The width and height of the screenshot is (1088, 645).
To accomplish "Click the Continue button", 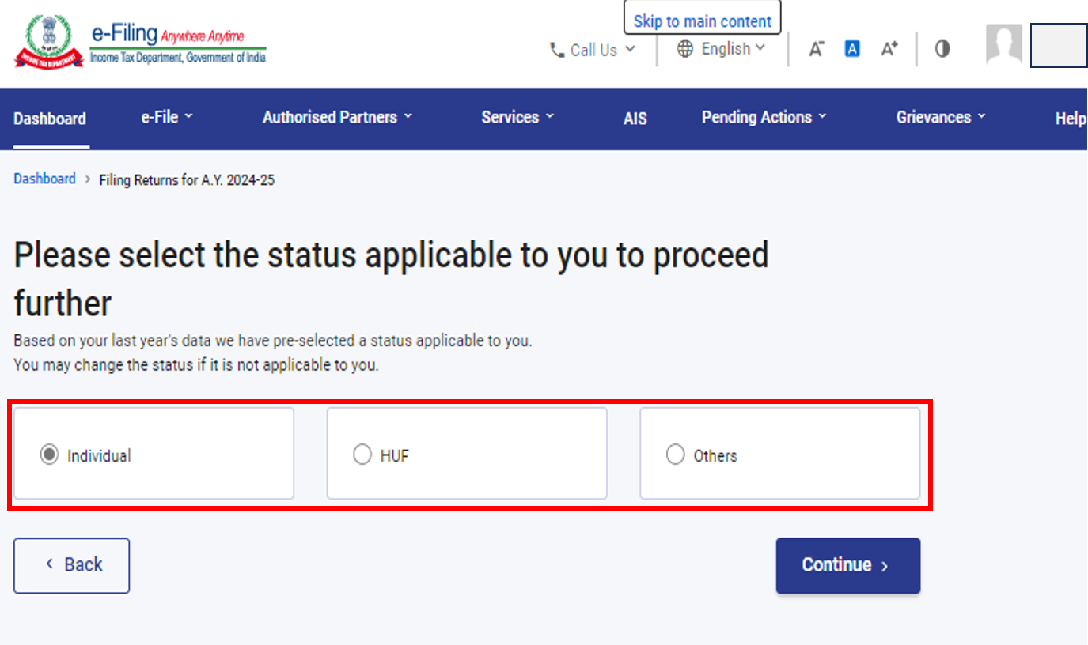I will click(847, 565).
